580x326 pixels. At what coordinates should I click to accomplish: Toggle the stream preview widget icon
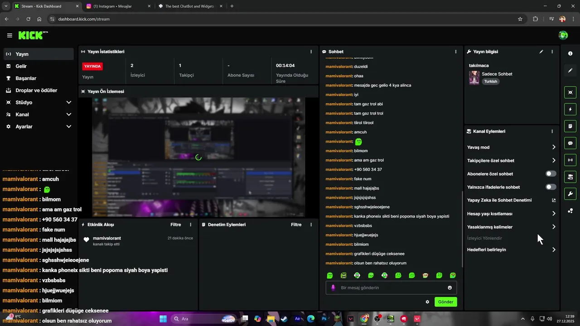tap(570, 92)
